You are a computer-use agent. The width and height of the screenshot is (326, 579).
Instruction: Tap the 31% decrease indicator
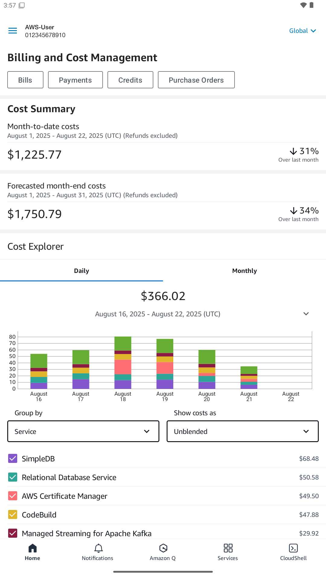[304, 151]
